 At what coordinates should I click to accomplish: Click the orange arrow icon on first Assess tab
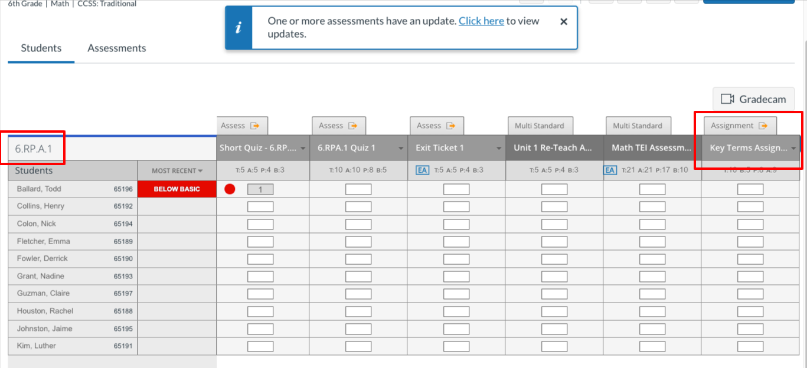(x=255, y=126)
